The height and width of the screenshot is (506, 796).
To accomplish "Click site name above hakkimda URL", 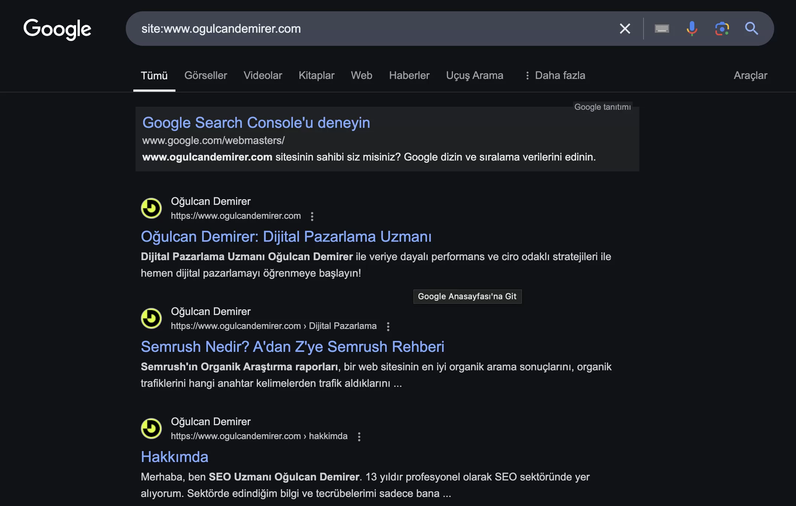I will click(x=211, y=422).
